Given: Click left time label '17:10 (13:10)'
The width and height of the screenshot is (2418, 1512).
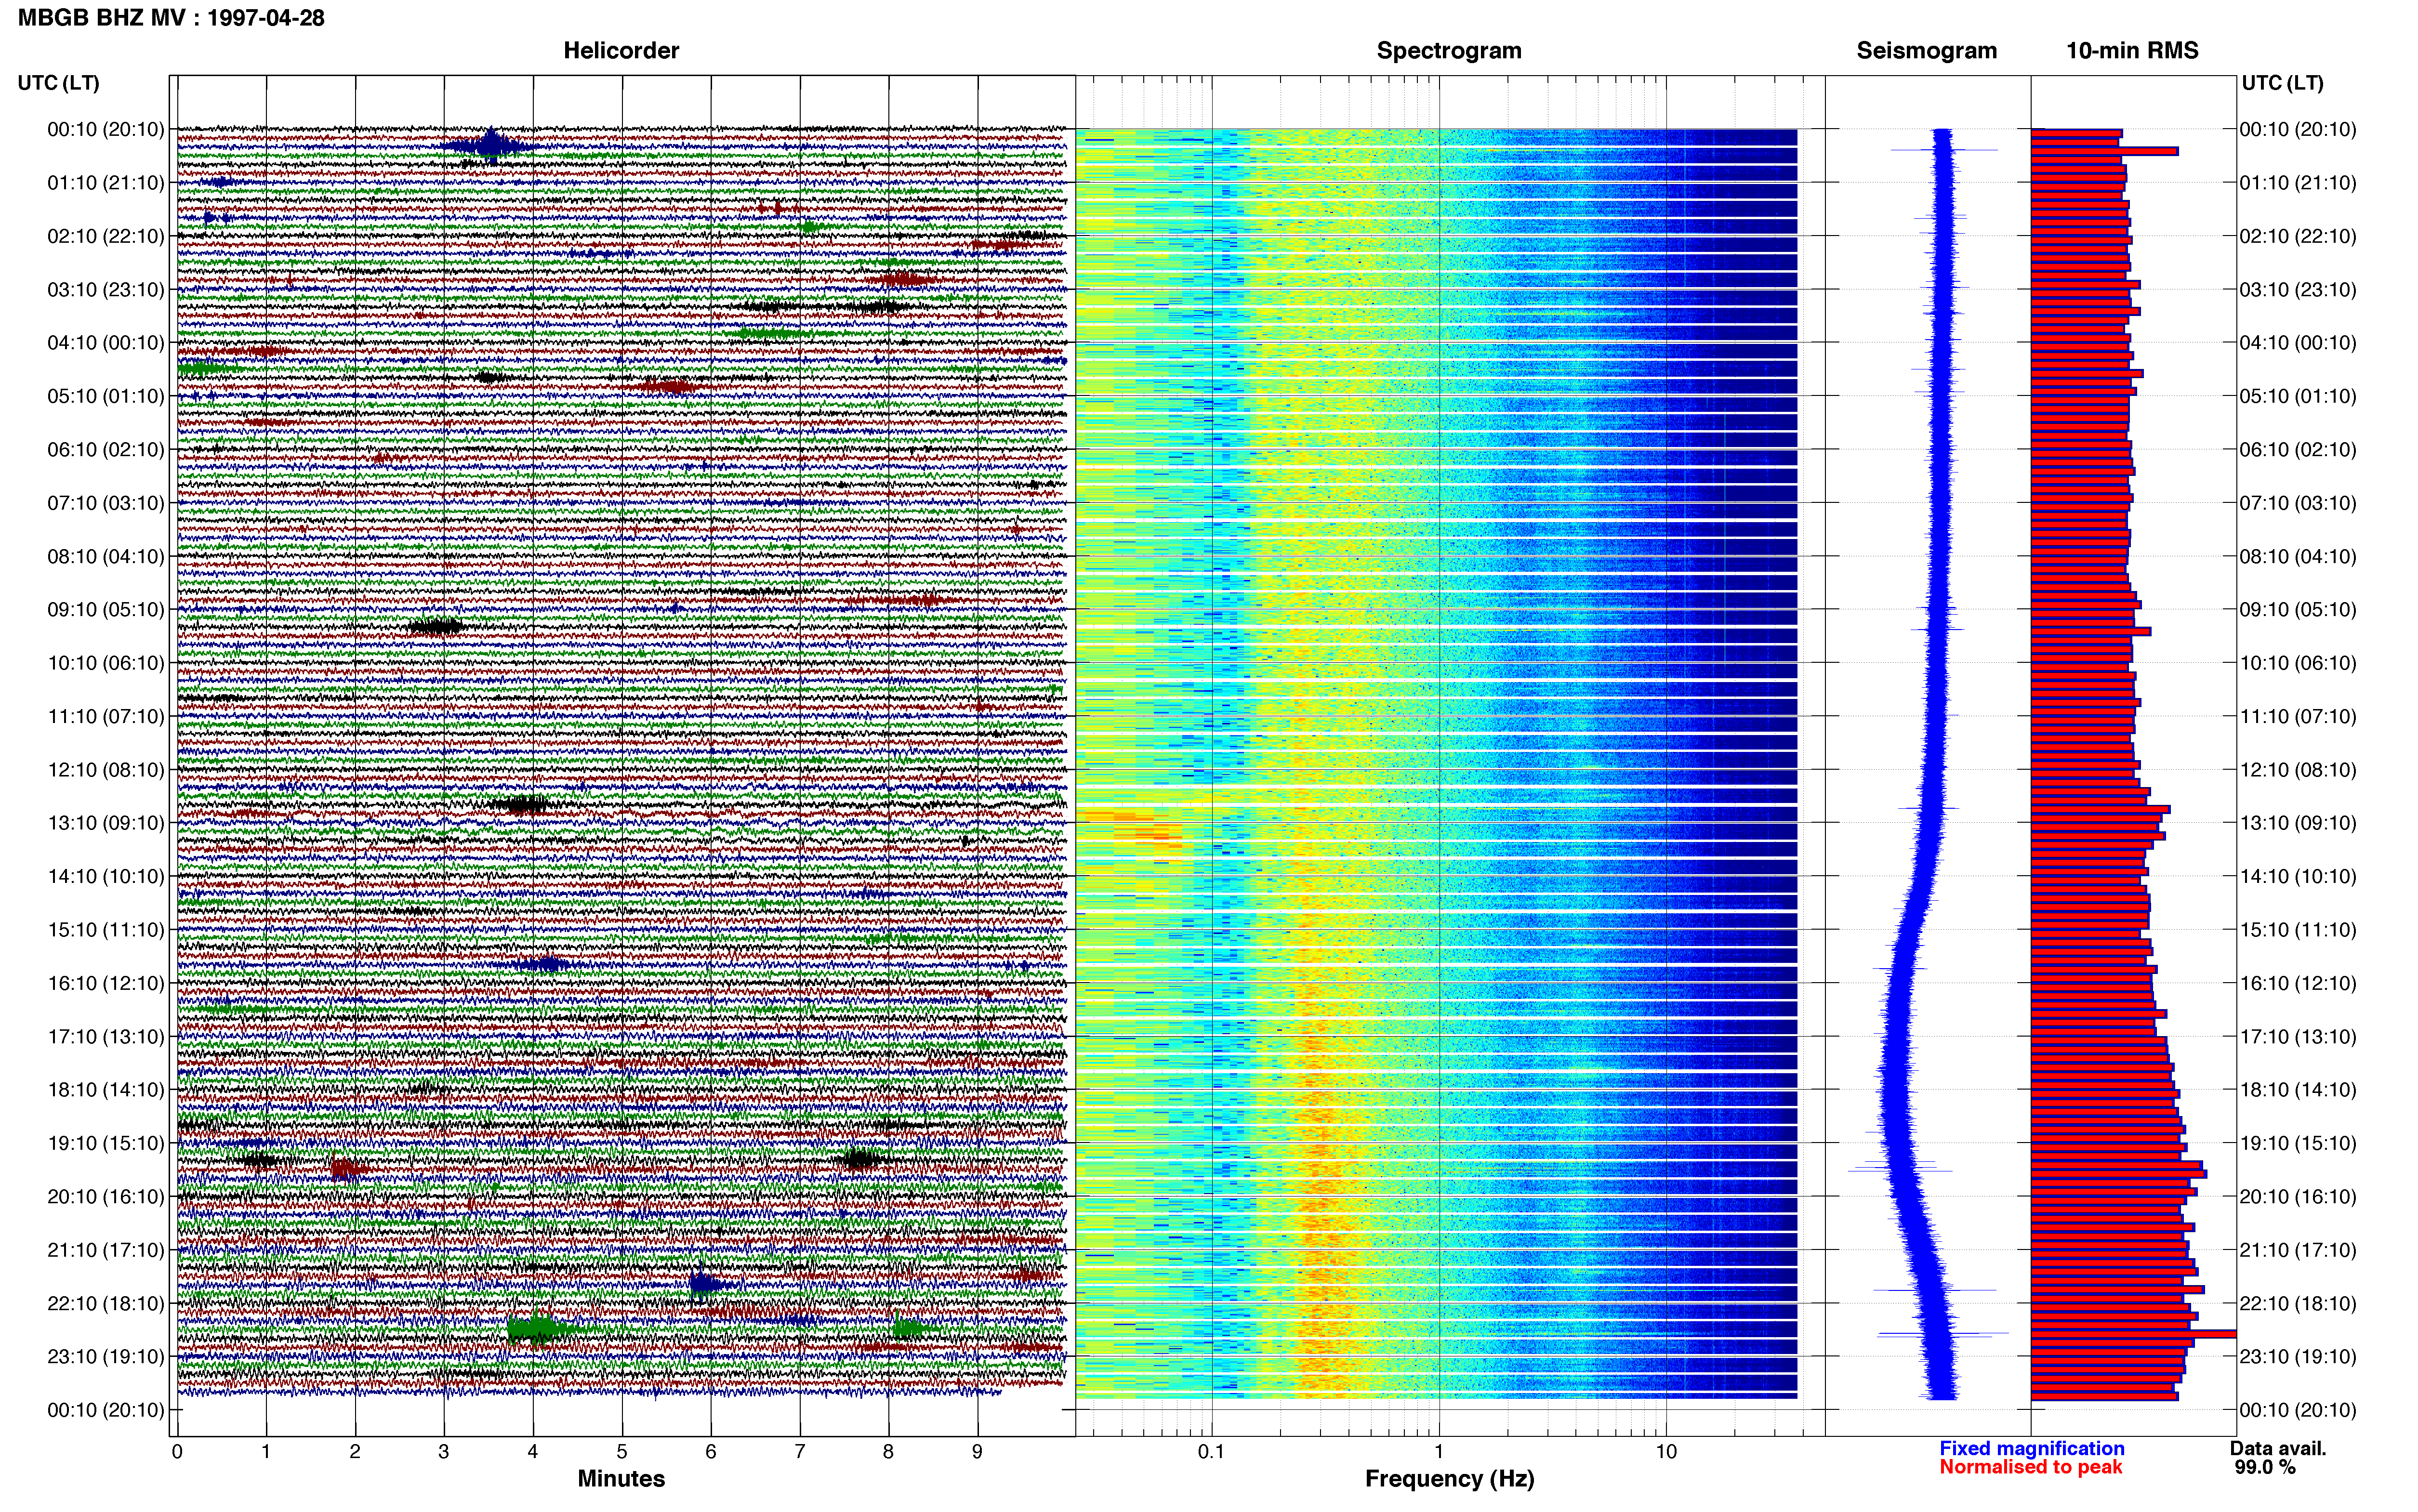Looking at the screenshot, I should tap(106, 1036).
